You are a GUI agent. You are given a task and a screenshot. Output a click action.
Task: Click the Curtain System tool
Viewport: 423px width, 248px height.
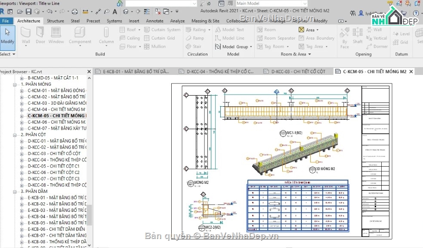point(162,30)
